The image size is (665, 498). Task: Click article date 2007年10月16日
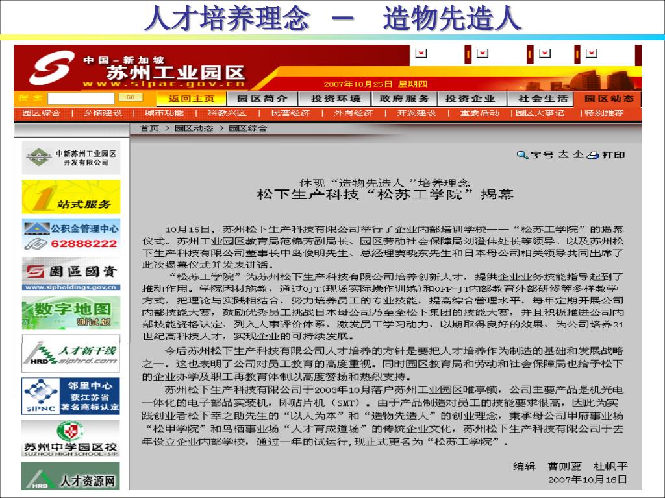coord(587,479)
